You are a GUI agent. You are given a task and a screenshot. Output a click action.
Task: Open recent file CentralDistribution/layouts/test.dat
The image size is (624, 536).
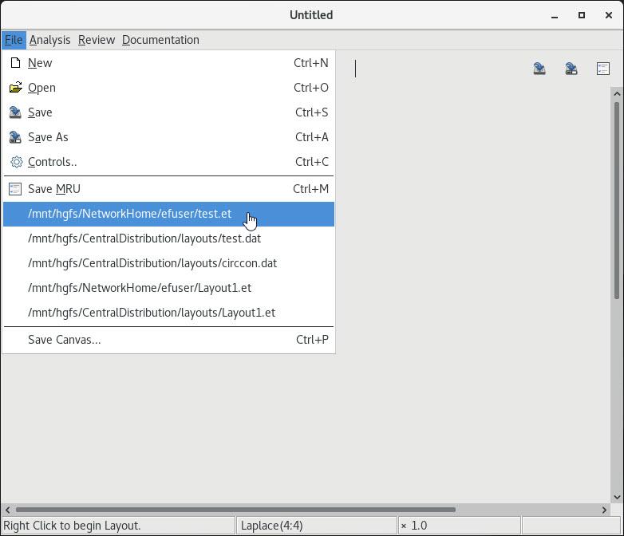[x=144, y=238]
